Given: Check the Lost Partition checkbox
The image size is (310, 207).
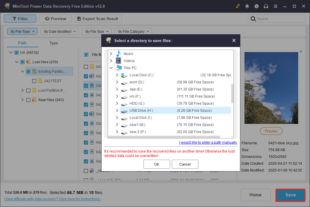Looking at the screenshot, I should (28, 90).
